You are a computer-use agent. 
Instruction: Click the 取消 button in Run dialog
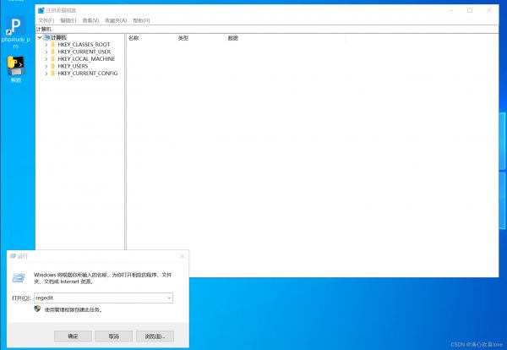click(113, 336)
